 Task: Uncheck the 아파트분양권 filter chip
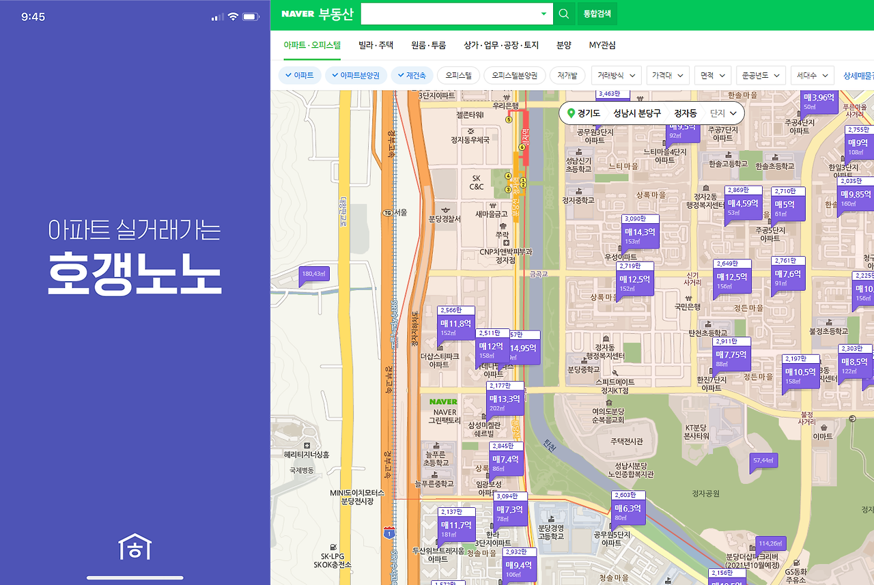(x=356, y=75)
